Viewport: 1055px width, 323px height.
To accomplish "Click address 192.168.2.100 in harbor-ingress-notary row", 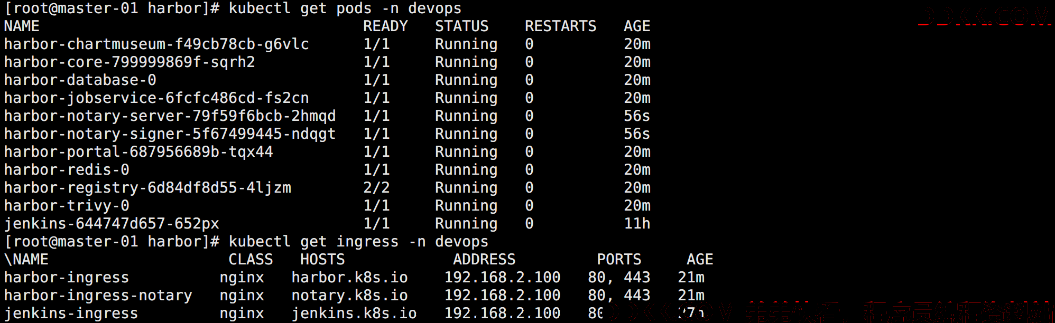I will click(502, 296).
